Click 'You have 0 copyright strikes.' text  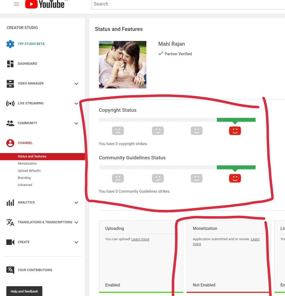pyautogui.click(x=123, y=144)
